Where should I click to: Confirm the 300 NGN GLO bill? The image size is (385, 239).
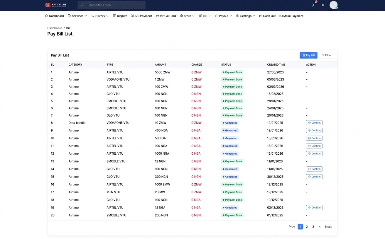coord(314,177)
